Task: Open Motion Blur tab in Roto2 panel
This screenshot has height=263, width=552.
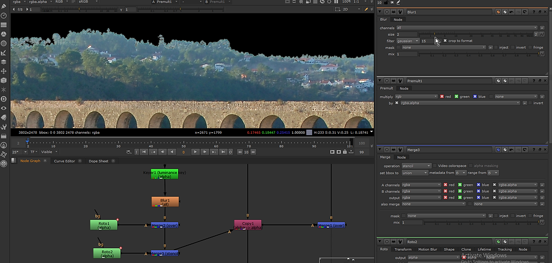Action: point(427,249)
